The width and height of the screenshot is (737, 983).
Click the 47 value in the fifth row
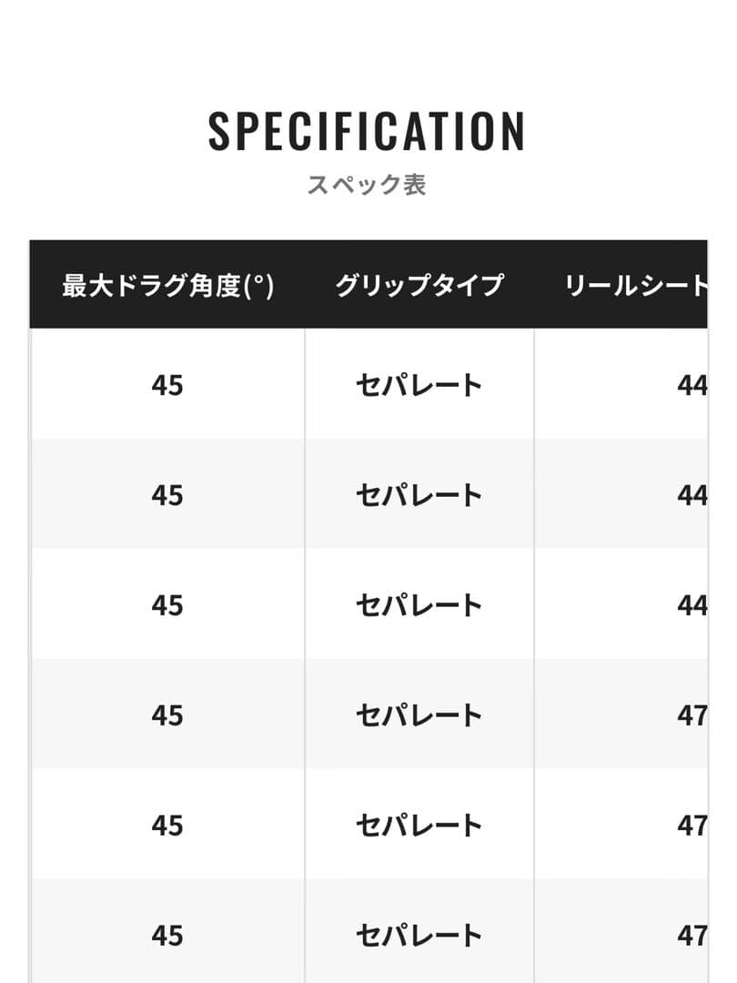[692, 826]
